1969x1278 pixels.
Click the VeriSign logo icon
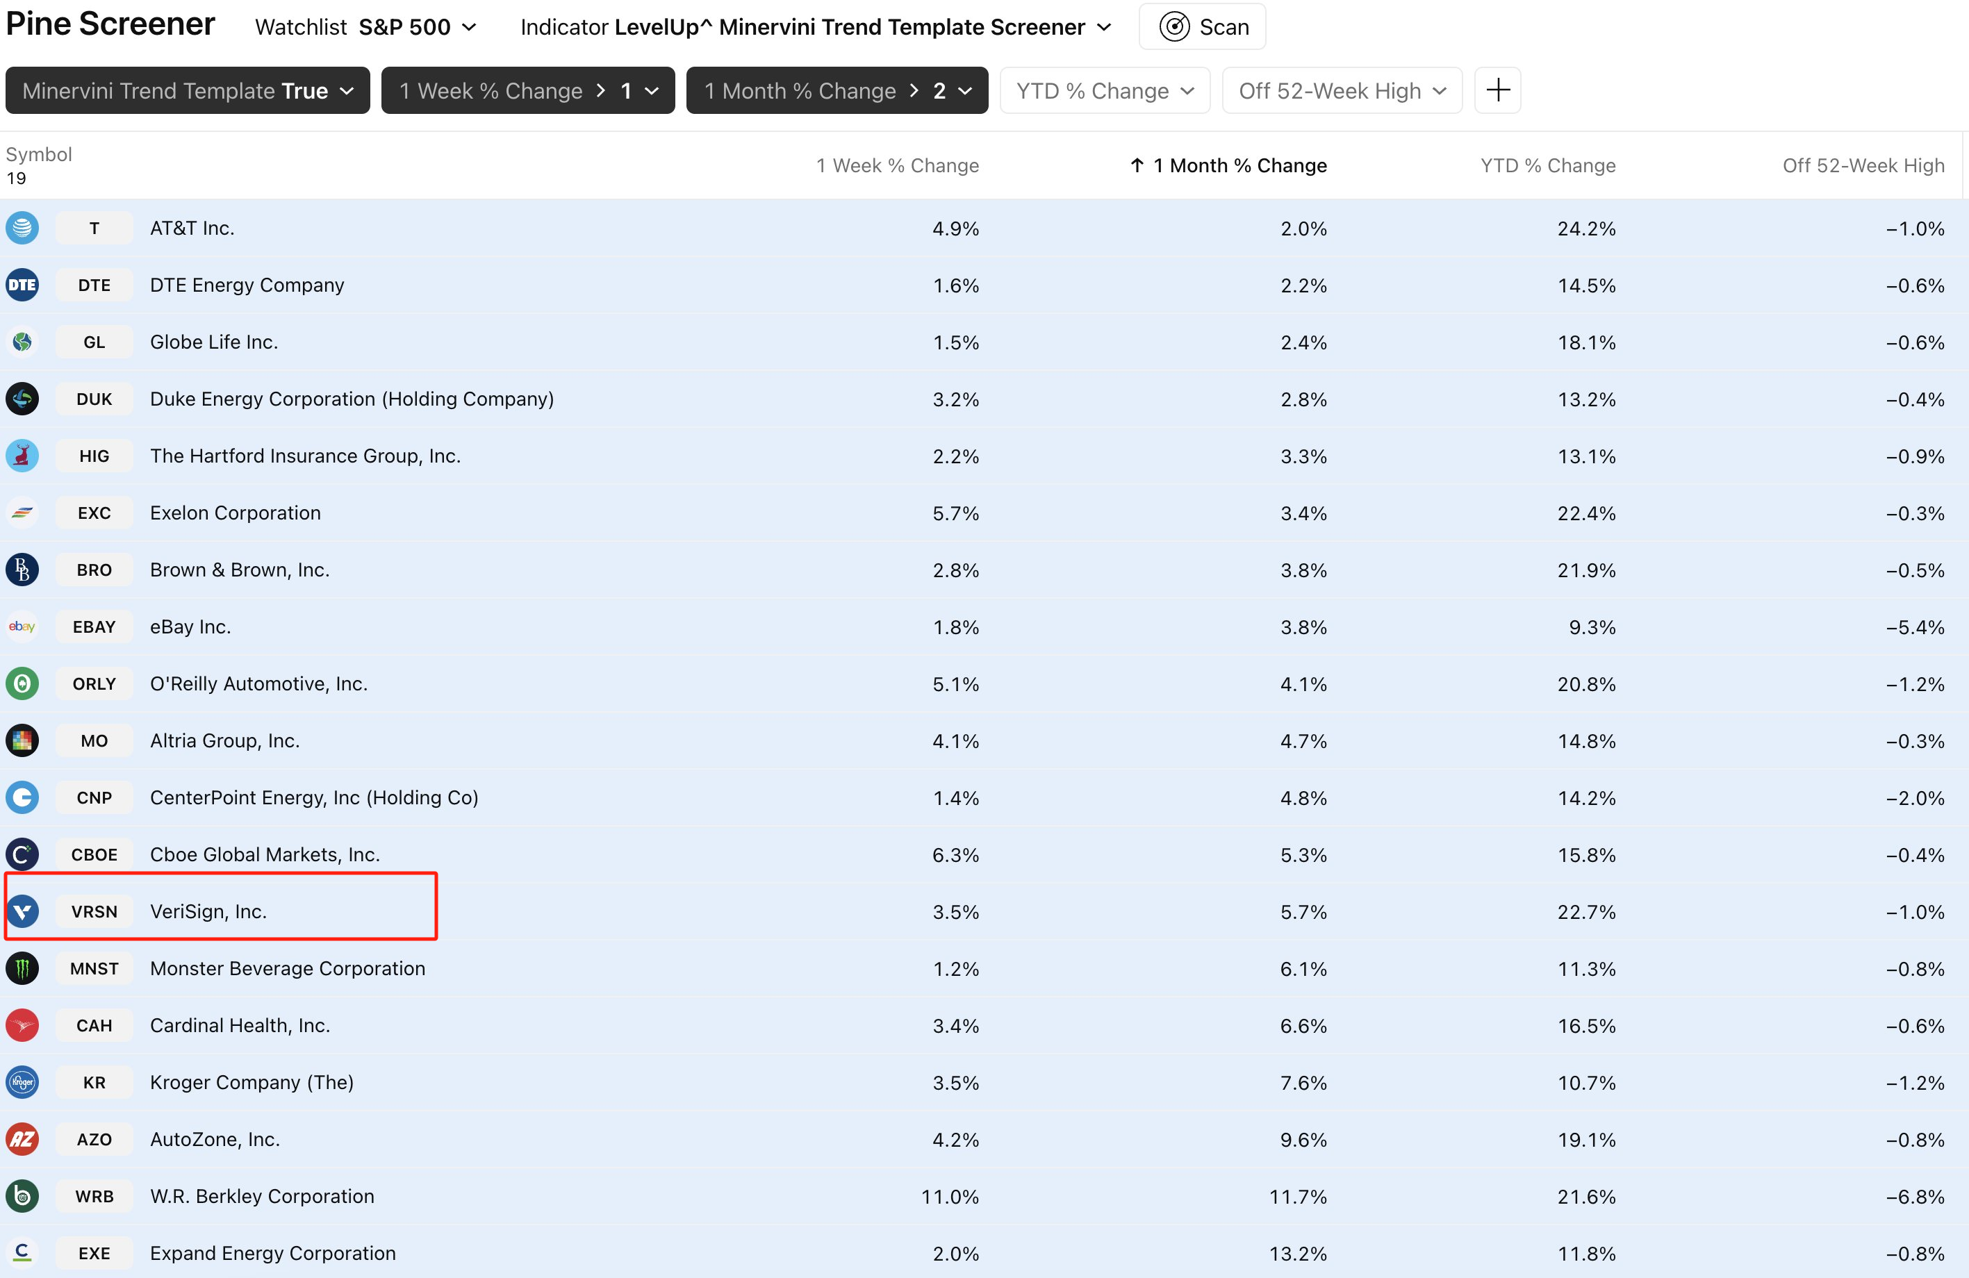[22, 911]
